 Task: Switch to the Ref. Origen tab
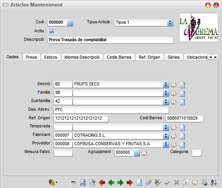150,57
